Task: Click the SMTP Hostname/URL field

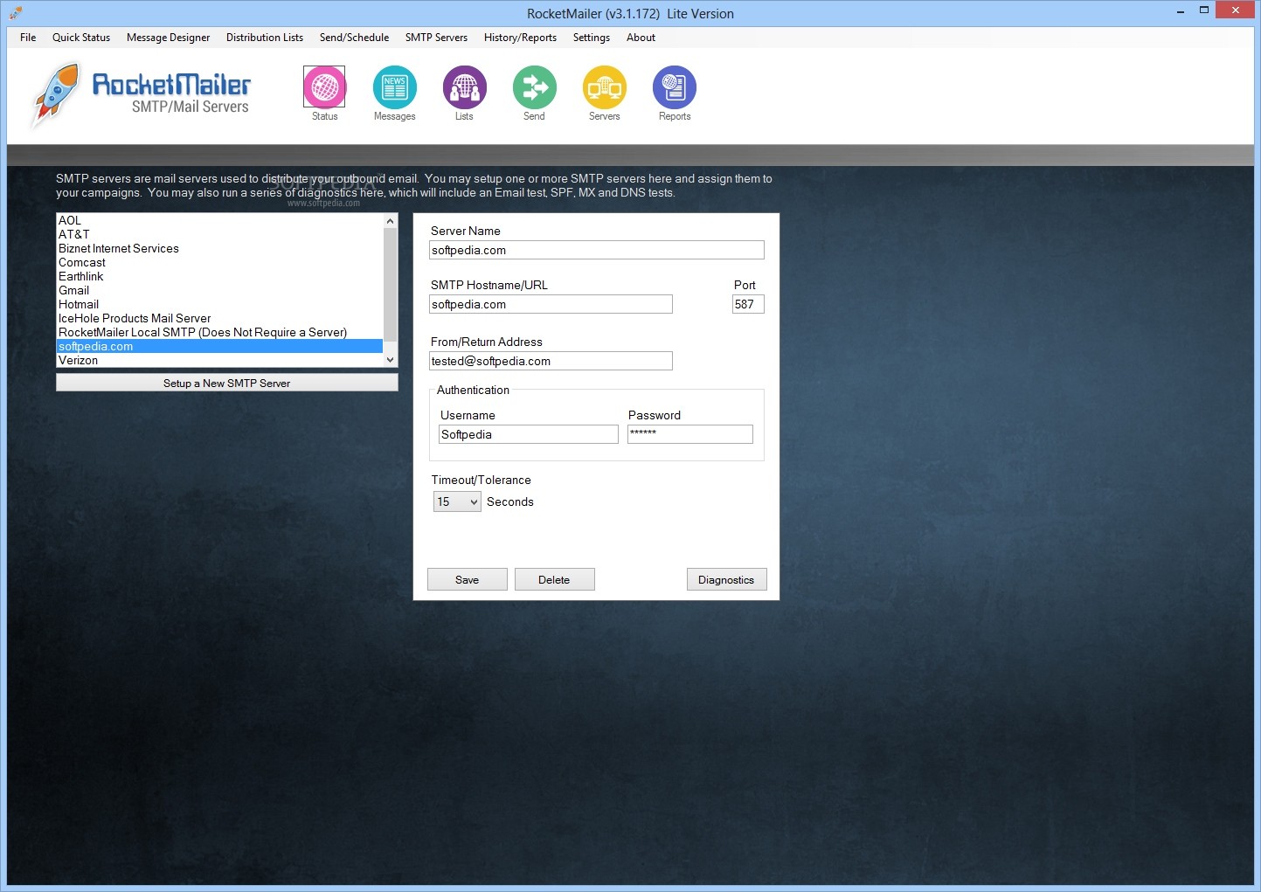Action: 551,304
